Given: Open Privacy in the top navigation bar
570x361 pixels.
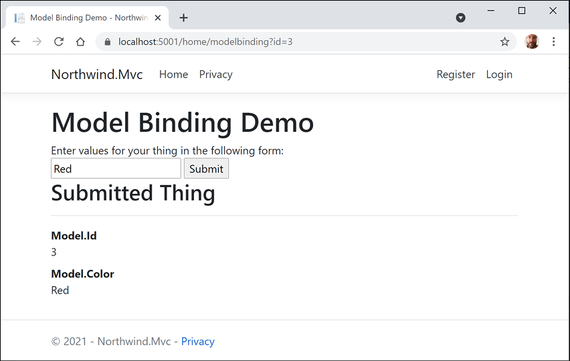Looking at the screenshot, I should point(215,74).
